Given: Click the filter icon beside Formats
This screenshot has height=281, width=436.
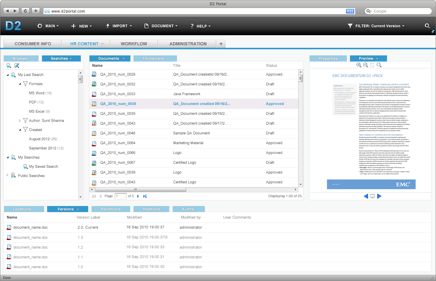Looking at the screenshot, I should click(25, 84).
